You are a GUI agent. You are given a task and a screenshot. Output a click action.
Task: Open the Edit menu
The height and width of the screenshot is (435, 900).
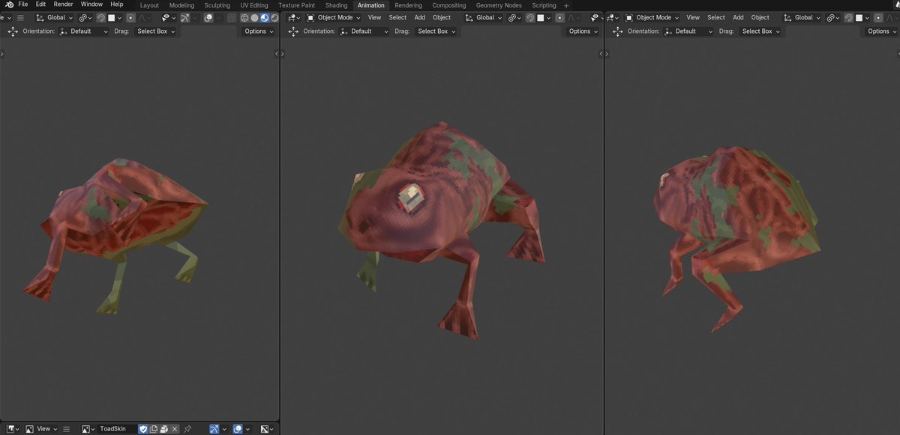tap(40, 4)
